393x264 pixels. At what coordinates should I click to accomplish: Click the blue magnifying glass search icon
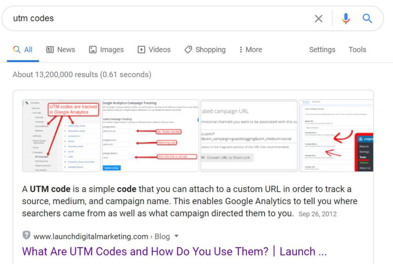(367, 18)
